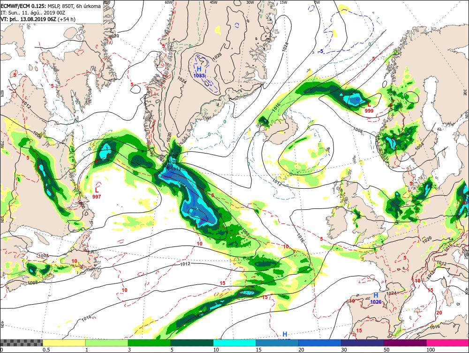This screenshot has width=469, height=353.
Task: Click the blue H high marker over Greenland
Action: pyautogui.click(x=199, y=69)
